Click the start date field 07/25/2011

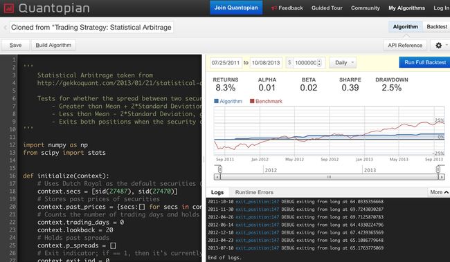(225, 62)
